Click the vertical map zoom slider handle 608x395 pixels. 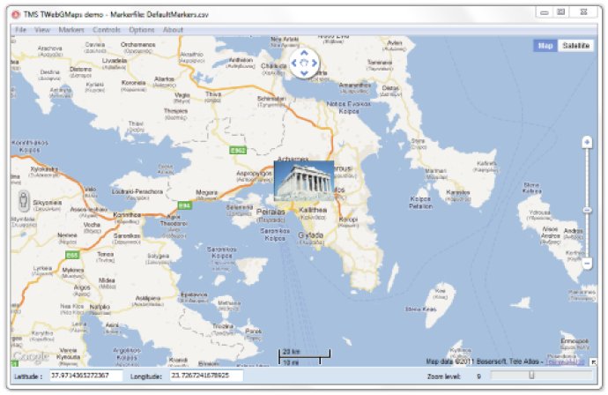[587, 211]
